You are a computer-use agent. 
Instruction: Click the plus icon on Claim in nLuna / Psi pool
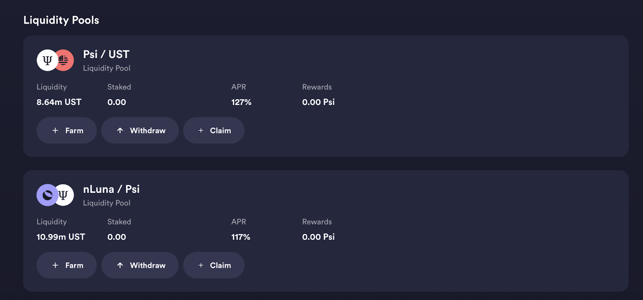click(x=201, y=265)
